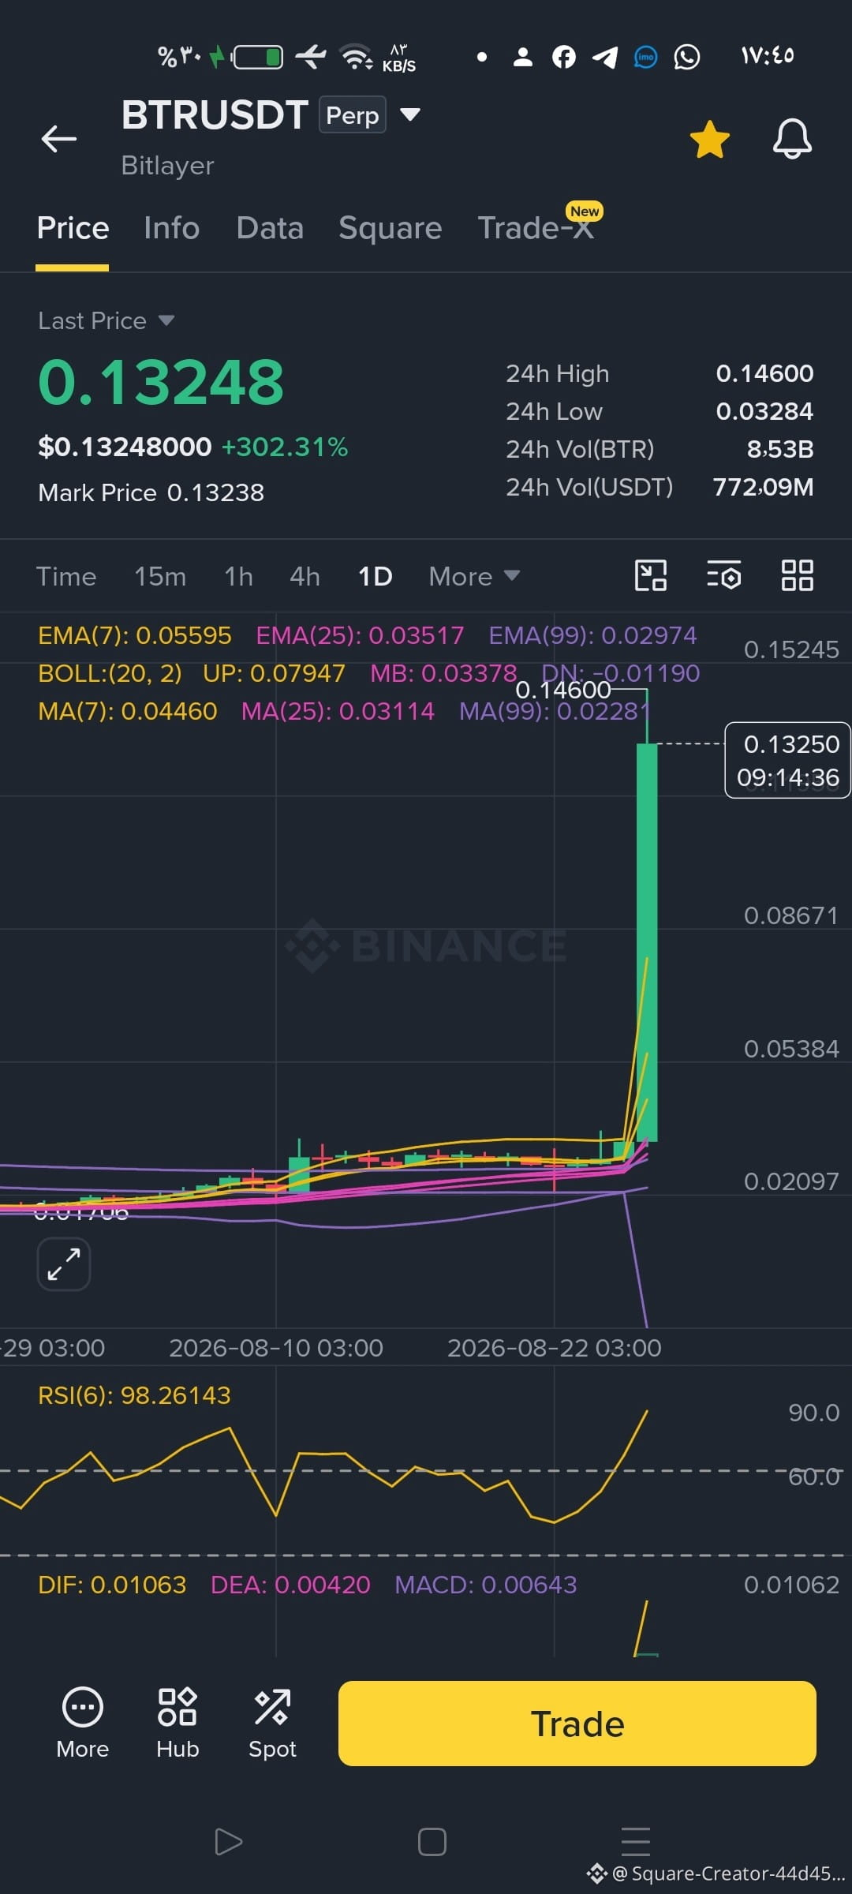
Task: Tap the large green daily candlestick
Action: click(x=647, y=942)
